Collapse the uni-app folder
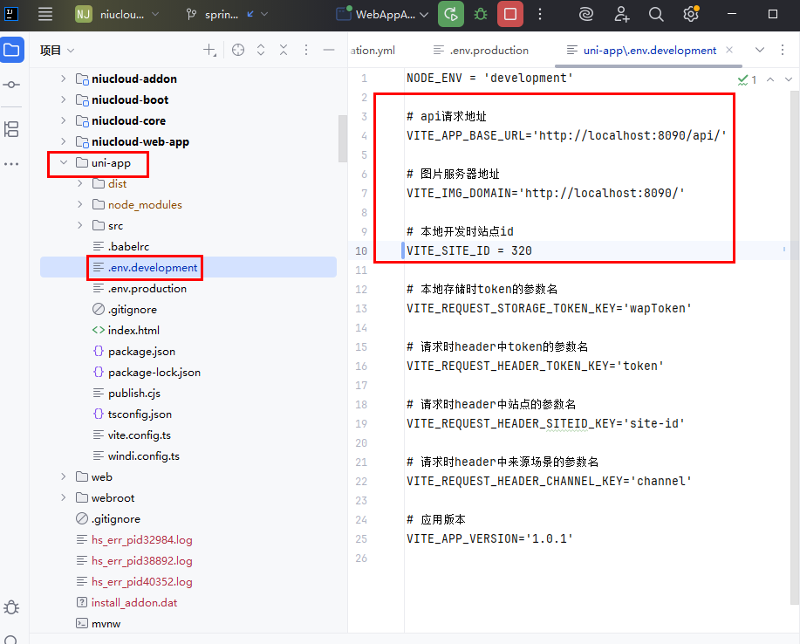 63,162
